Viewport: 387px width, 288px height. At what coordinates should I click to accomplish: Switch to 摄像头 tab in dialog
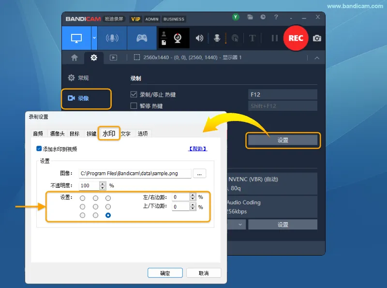(x=57, y=134)
